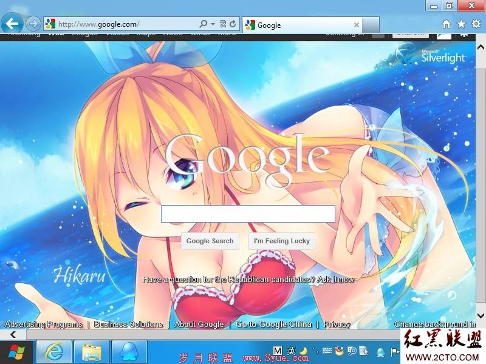This screenshot has width=486, height=364.
Task: Open the address bar autocomplete dropdown arrow
Action: (x=213, y=24)
